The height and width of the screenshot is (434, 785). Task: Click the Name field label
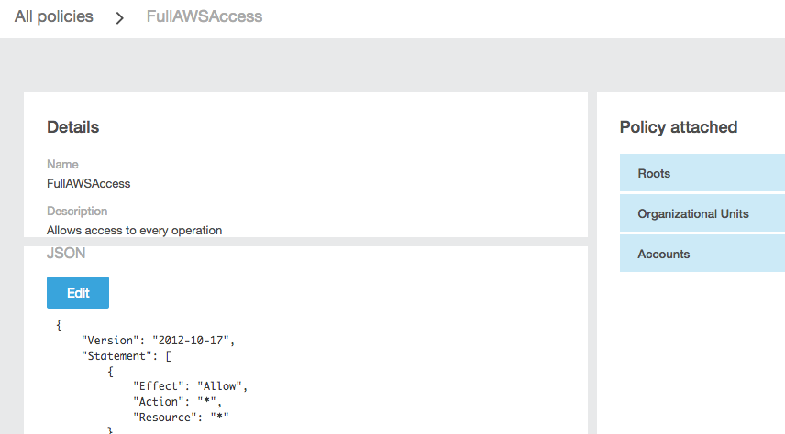62,165
